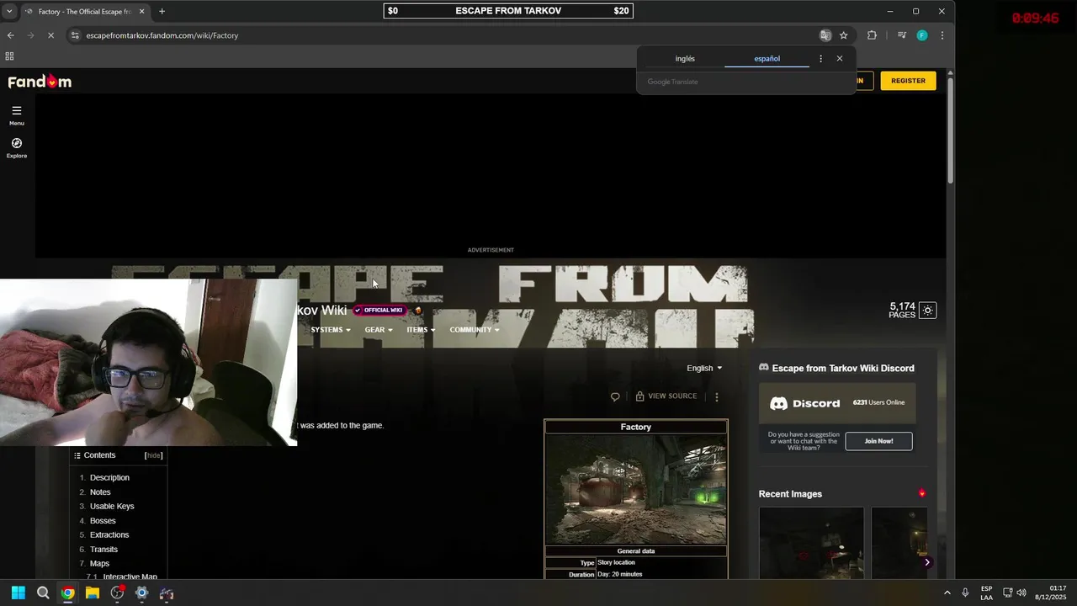Click the browser address bar URL
Screen dimensions: 1077x606
coord(162,35)
